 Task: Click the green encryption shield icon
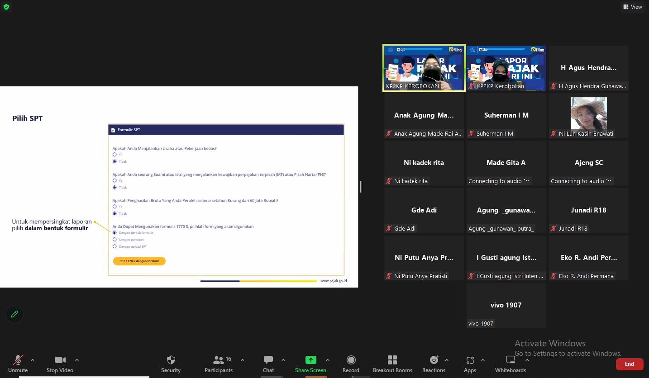point(6,7)
